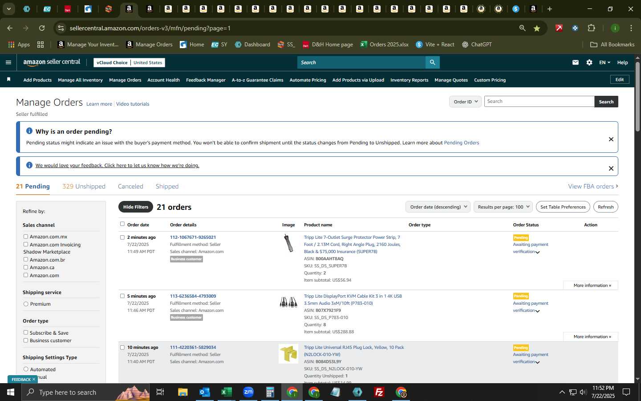The height and width of the screenshot is (401, 641).
Task: Open the Order ID search type dropdown
Action: [x=465, y=102]
